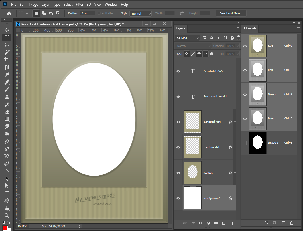
Task: Select the Move tool
Action: pyautogui.click(x=7, y=30)
